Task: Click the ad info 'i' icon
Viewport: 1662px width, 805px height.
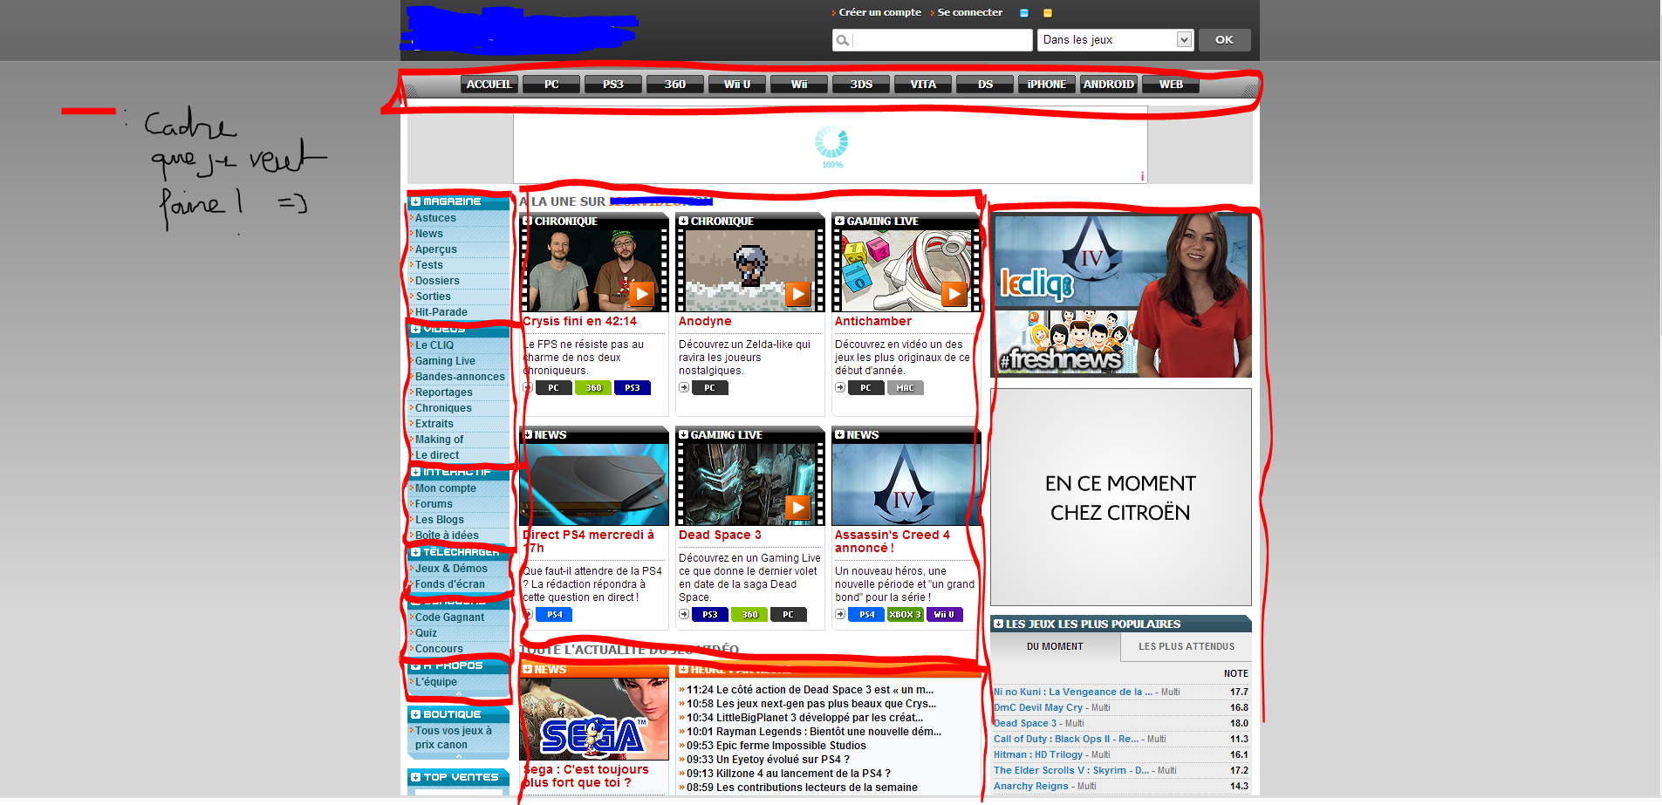Action: point(1142,177)
